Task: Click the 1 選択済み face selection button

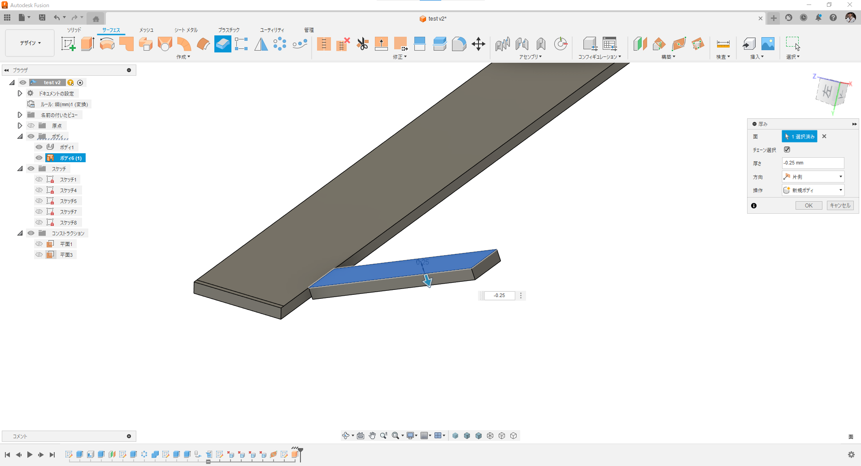Action: pos(799,137)
